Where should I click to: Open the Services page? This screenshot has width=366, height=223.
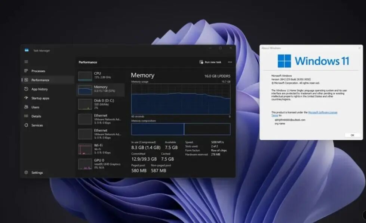tap(48, 125)
